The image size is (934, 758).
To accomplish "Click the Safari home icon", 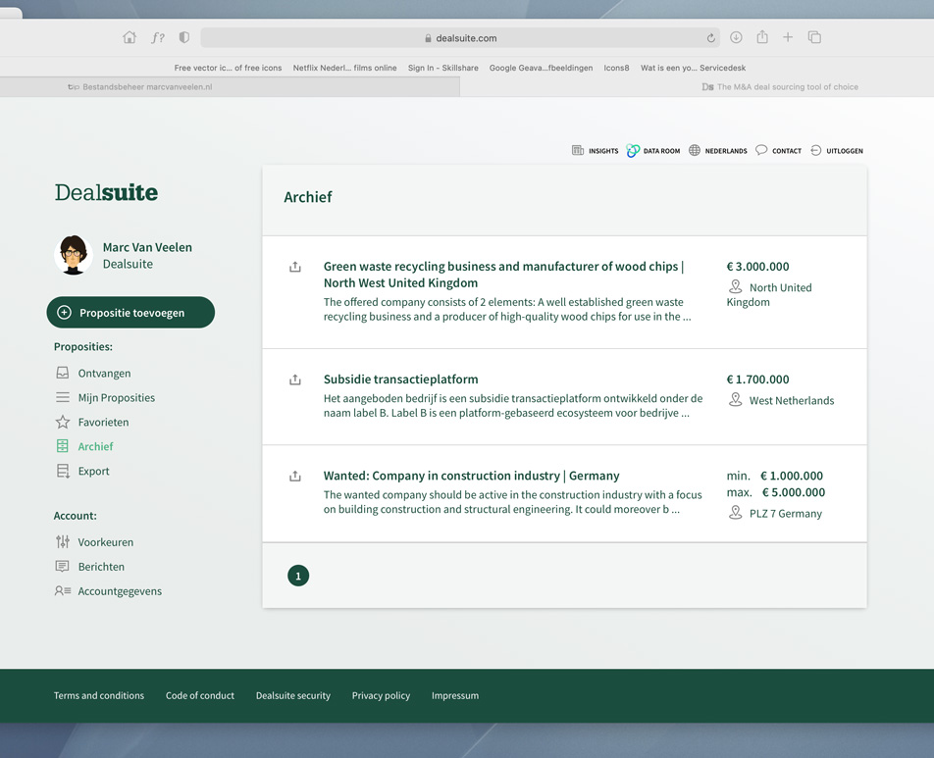I will click(130, 38).
